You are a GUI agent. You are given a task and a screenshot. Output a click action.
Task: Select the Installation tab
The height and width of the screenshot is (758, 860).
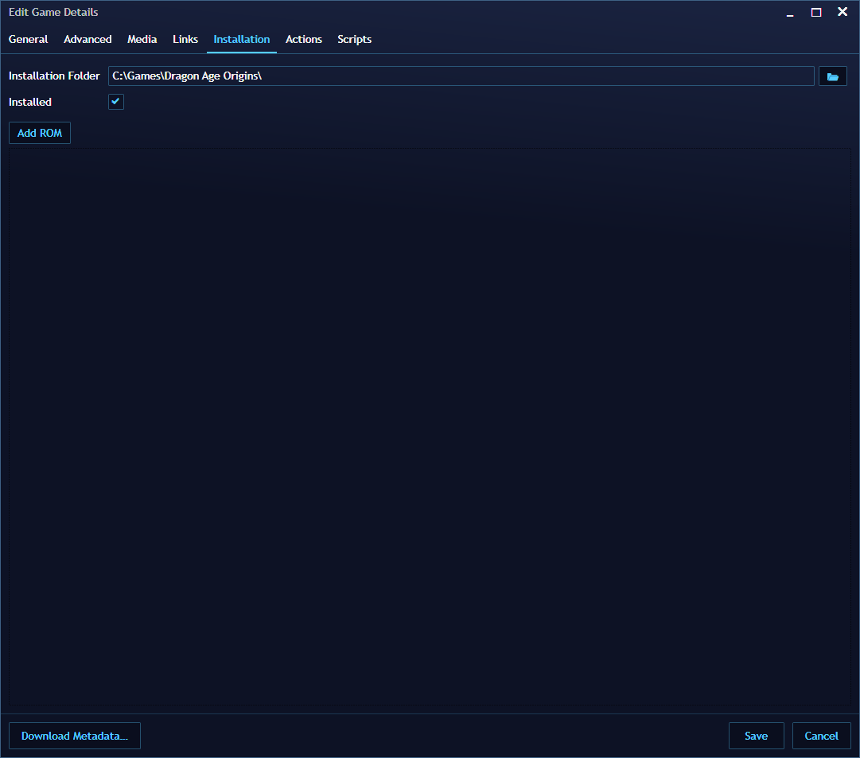[241, 39]
